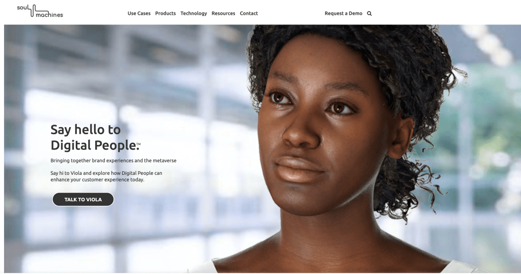
Task: Click the Say hi to Viola paragraph
Action: (x=106, y=176)
